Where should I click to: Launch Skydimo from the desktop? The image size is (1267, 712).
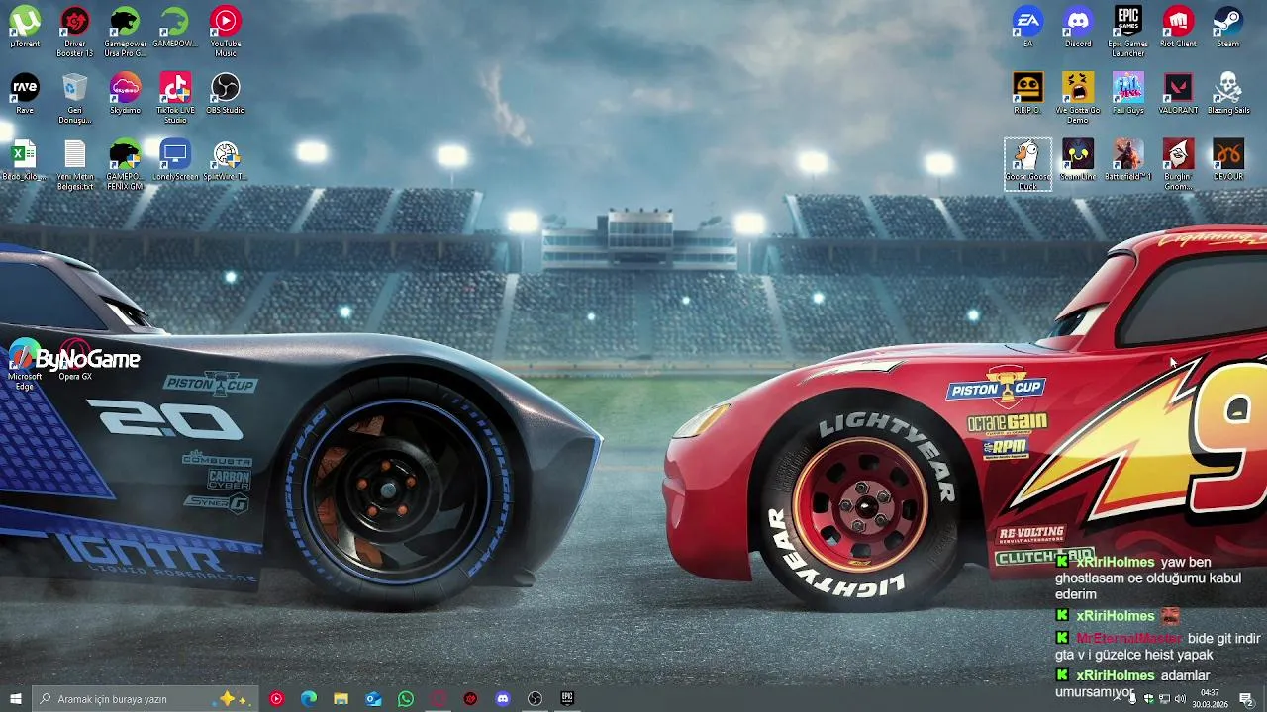pos(126,94)
